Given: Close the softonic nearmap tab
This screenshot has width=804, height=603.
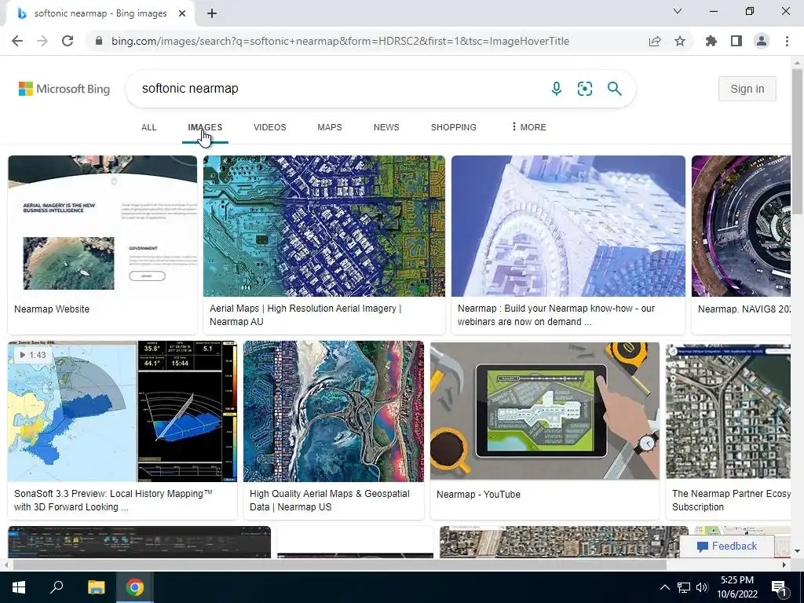Looking at the screenshot, I should [182, 14].
